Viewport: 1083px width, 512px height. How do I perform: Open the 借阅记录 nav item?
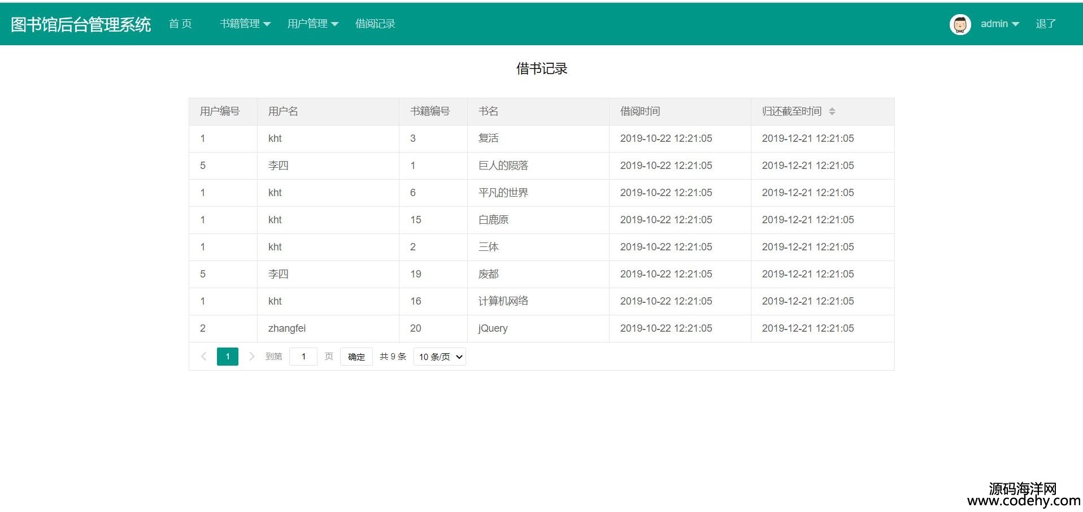click(375, 24)
